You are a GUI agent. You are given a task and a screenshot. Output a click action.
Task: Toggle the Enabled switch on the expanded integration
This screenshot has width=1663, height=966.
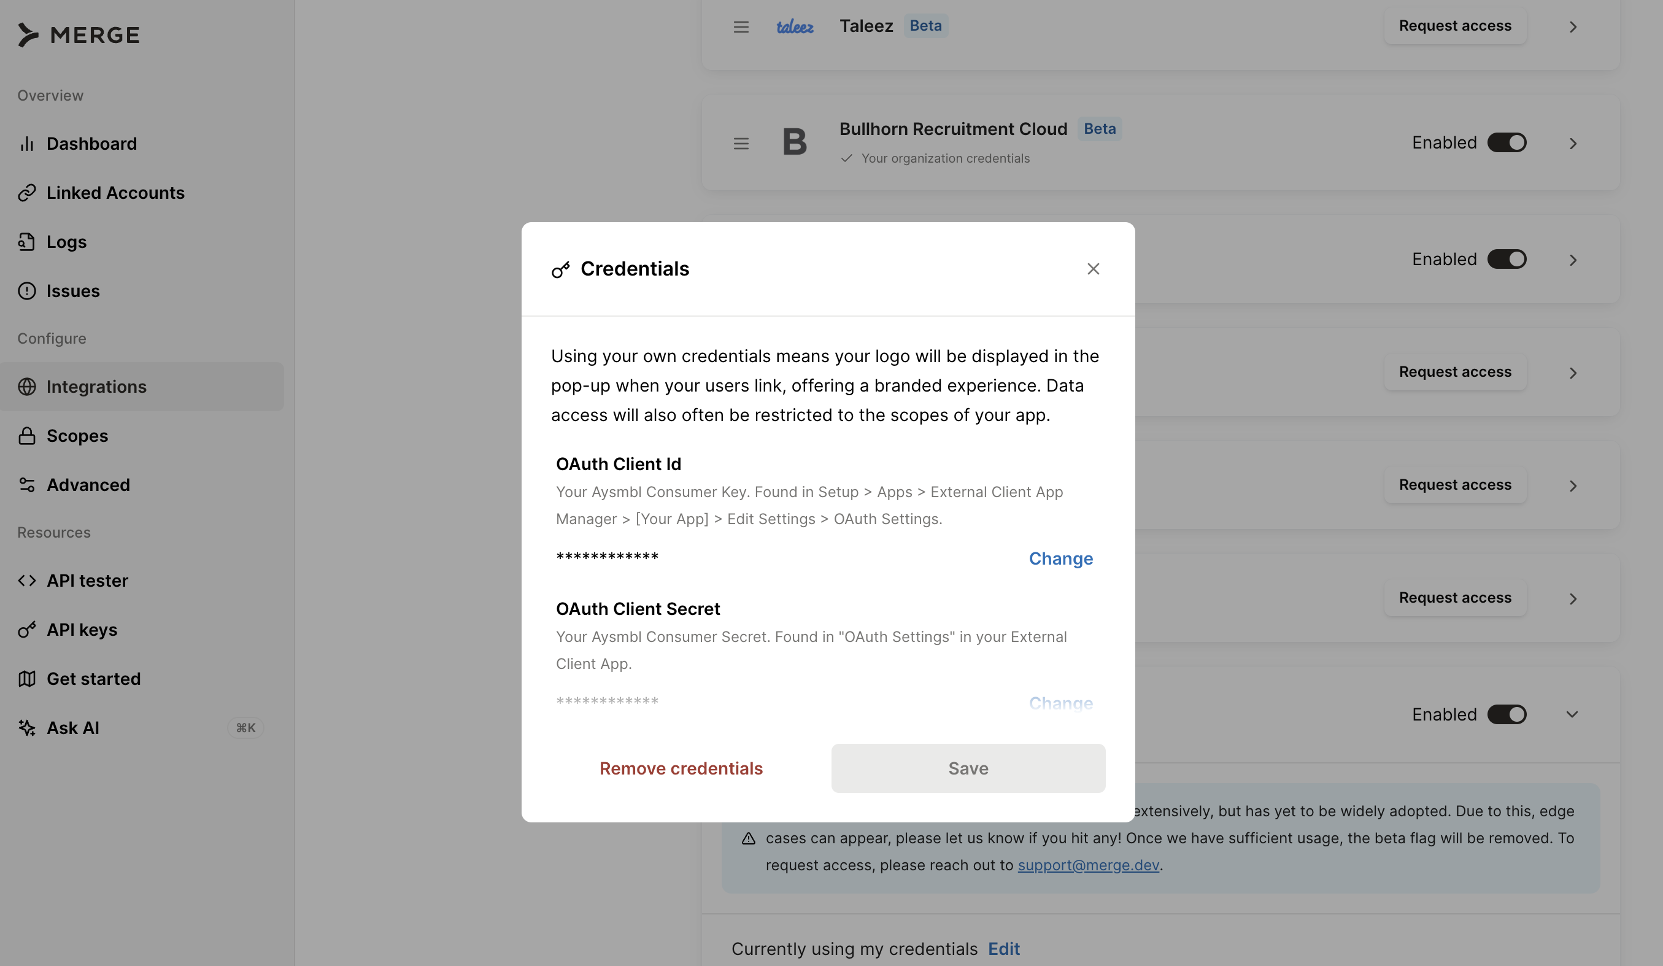pos(1507,714)
